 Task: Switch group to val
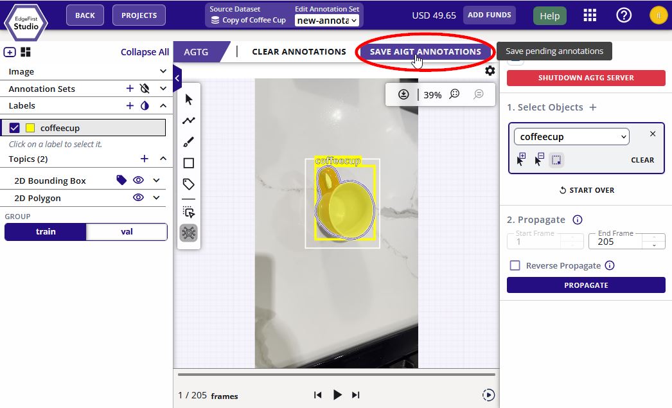[127, 231]
